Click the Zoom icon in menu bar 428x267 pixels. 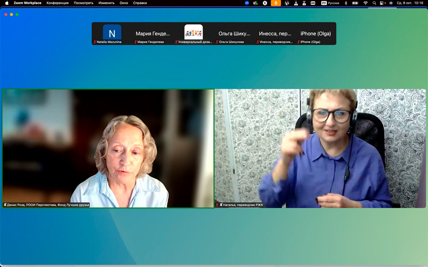coord(247,3)
